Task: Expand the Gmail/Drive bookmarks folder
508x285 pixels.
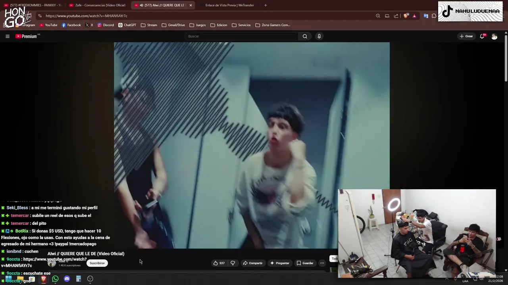Action: (x=173, y=25)
